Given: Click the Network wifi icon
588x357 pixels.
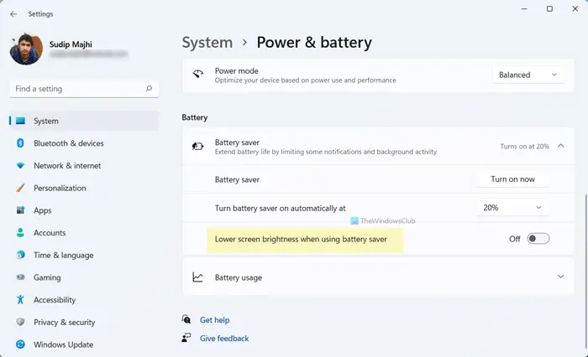Looking at the screenshot, I should point(21,165).
